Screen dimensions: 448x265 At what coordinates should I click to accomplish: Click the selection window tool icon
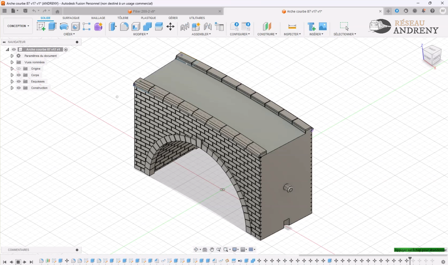pos(344,26)
